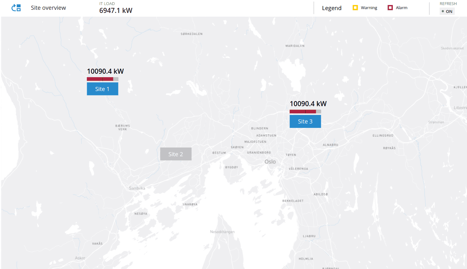Click the 10090.4 kW reading above Site 1
This screenshot has height=269, width=467.
pos(105,71)
